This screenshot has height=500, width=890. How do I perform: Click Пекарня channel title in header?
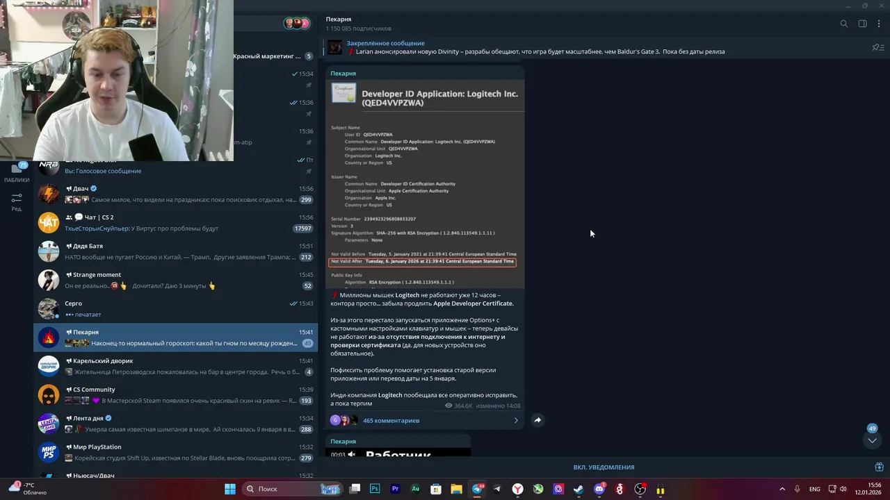pyautogui.click(x=339, y=19)
